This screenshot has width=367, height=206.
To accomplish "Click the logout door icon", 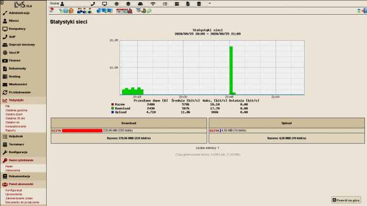I will (x=364, y=10).
